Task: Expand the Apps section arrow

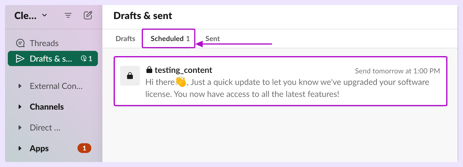Action: 20,148
